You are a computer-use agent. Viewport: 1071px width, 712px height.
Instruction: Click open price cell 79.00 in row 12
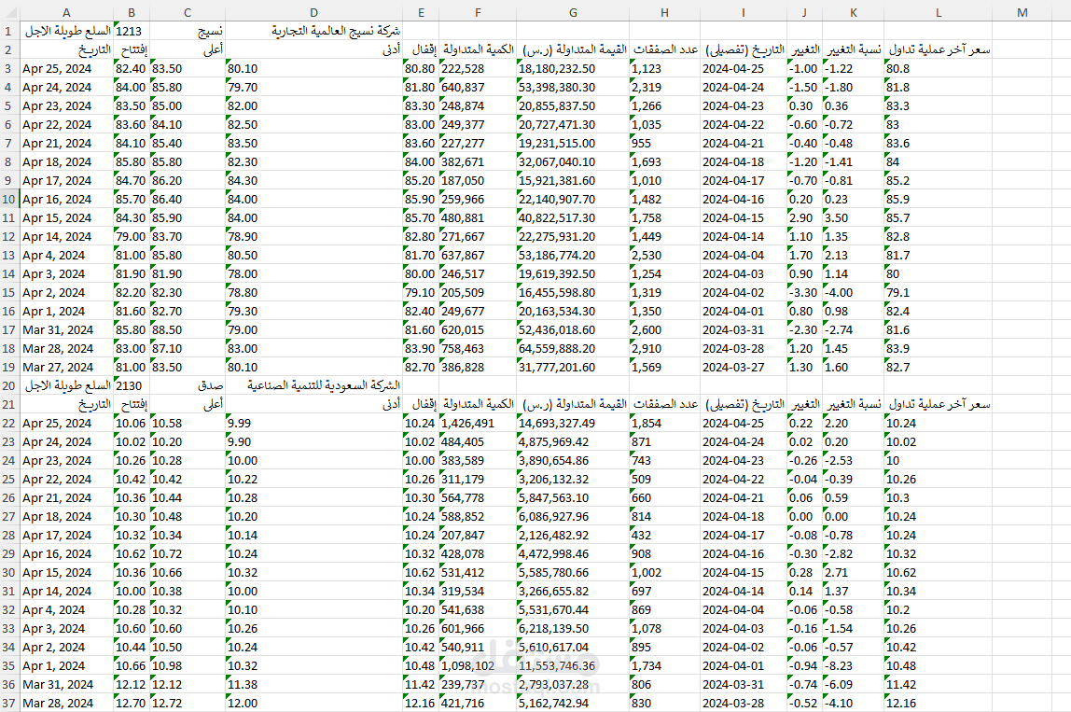point(132,237)
